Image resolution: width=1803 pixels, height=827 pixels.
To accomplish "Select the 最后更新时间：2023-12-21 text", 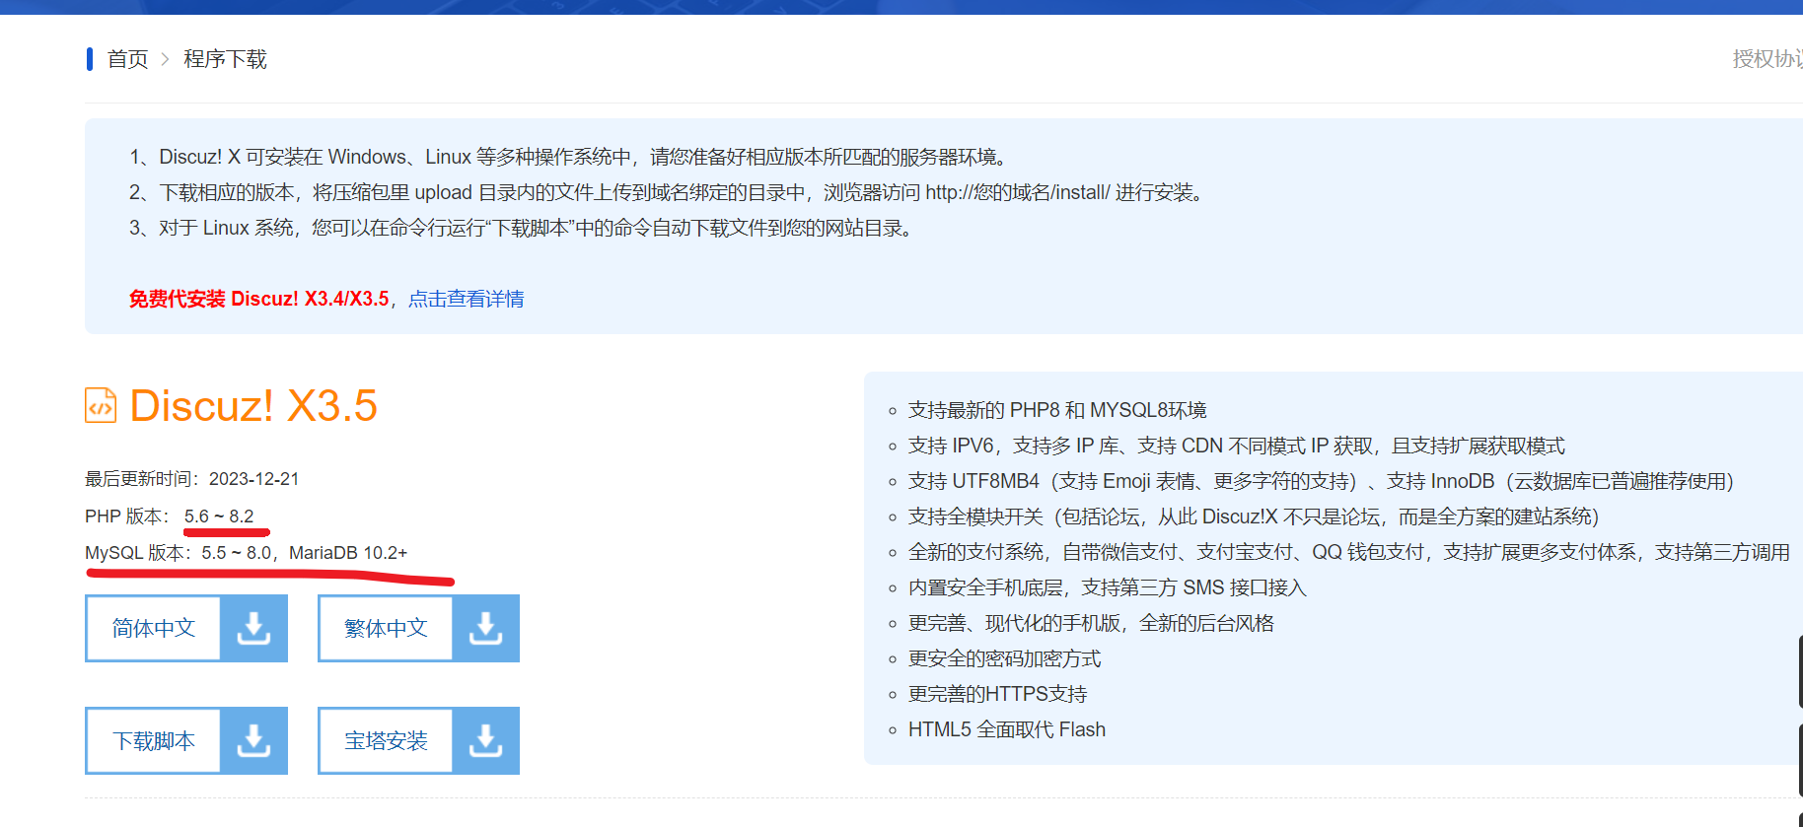I will (x=192, y=479).
